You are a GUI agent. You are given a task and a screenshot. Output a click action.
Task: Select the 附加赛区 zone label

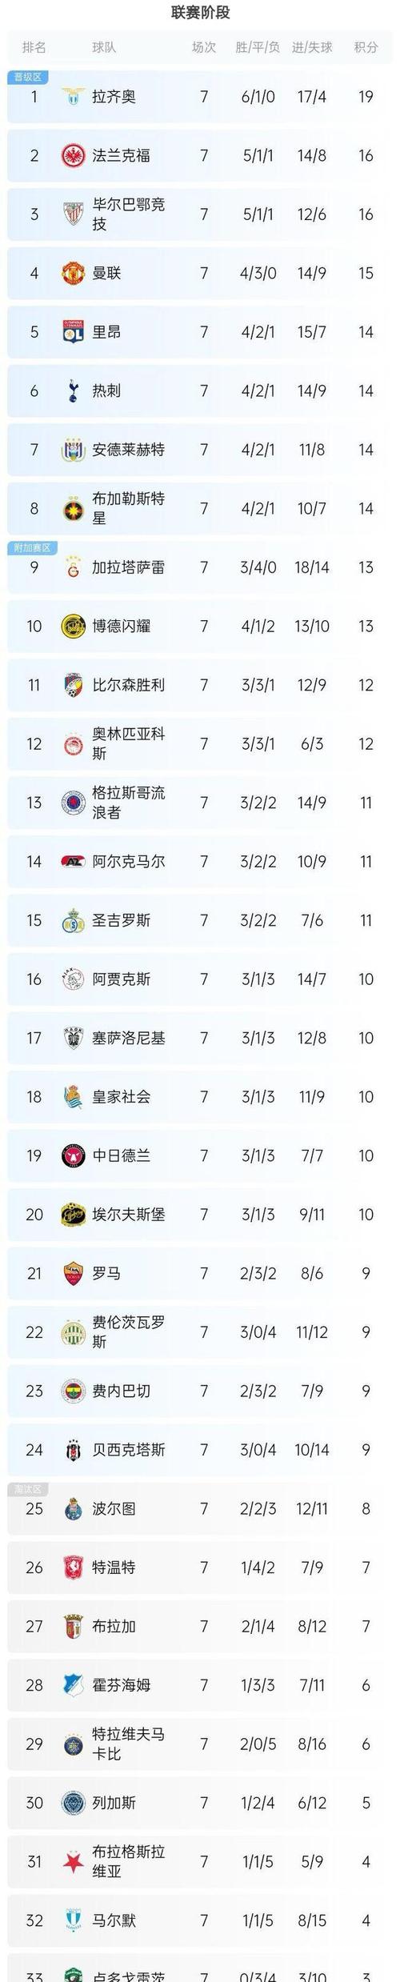(x=33, y=547)
